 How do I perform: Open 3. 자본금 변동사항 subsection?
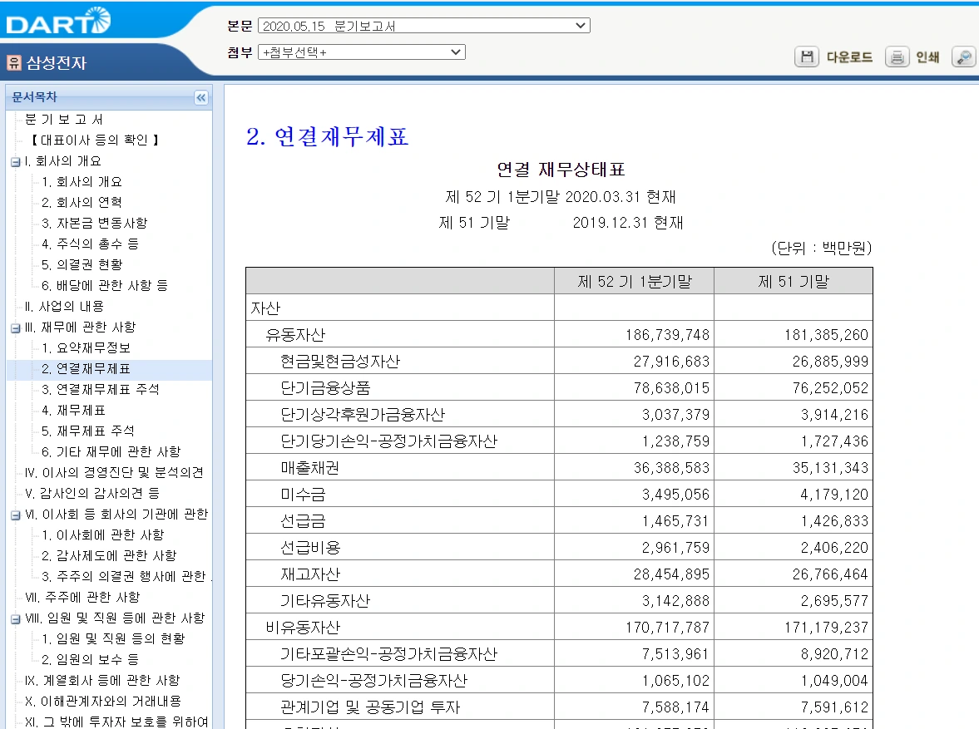click(94, 223)
